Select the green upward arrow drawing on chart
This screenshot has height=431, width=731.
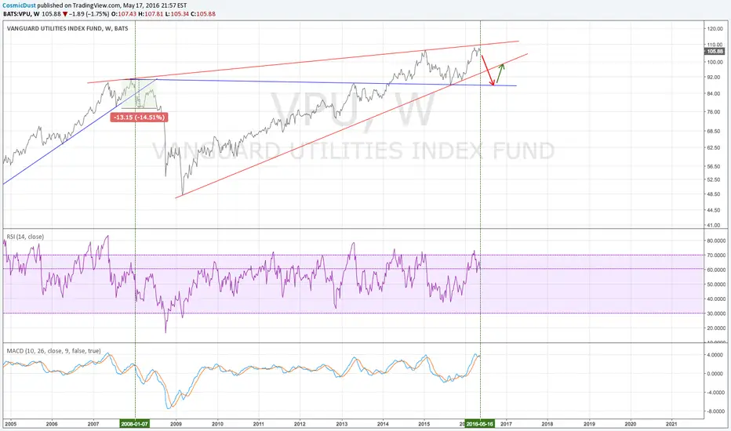500,74
